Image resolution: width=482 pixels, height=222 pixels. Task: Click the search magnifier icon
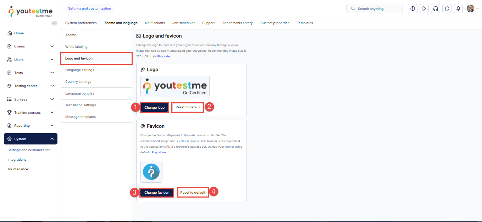[x=353, y=8]
